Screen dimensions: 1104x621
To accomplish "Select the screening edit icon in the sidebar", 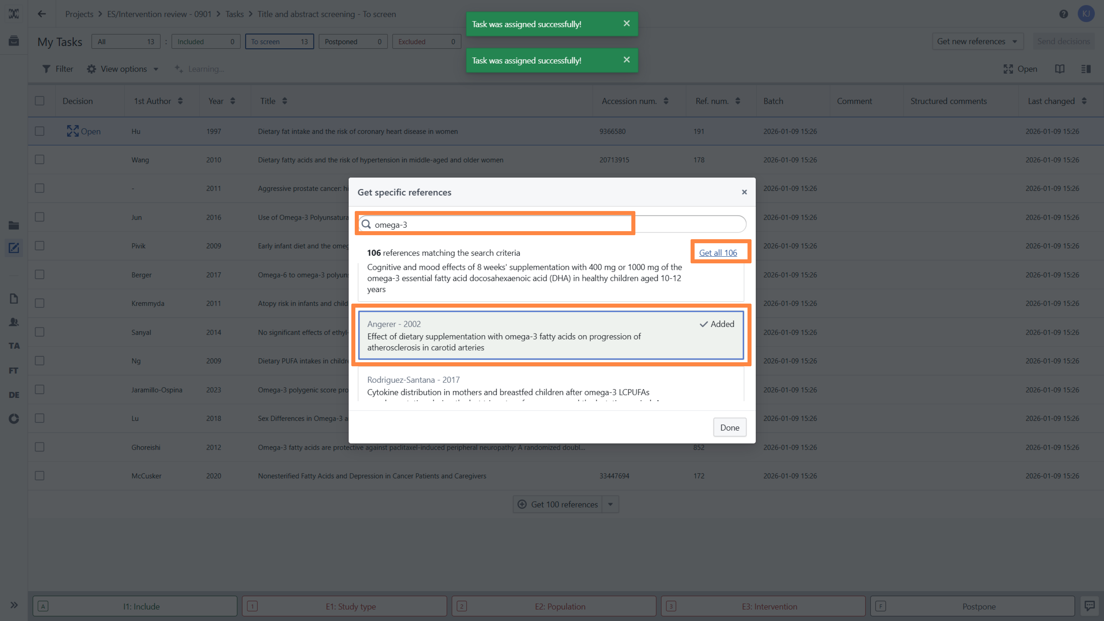I will [x=14, y=248].
